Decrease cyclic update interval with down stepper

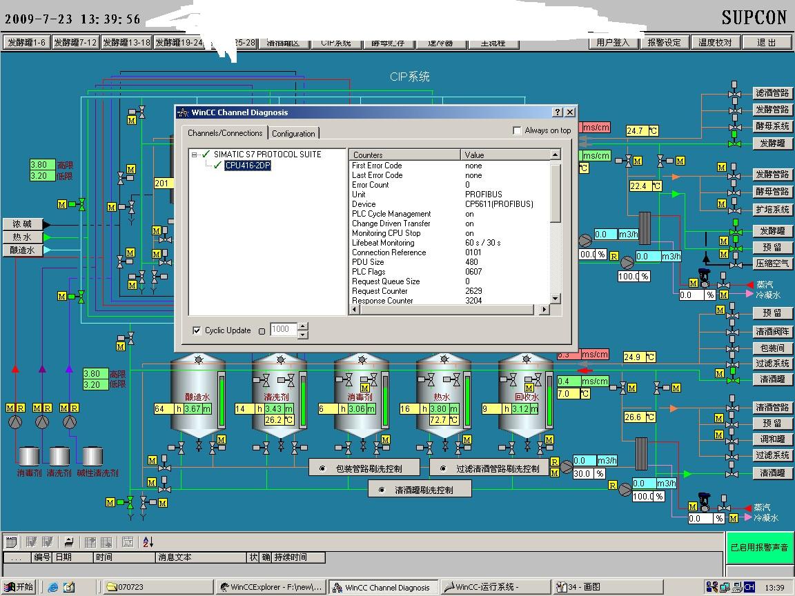[303, 335]
